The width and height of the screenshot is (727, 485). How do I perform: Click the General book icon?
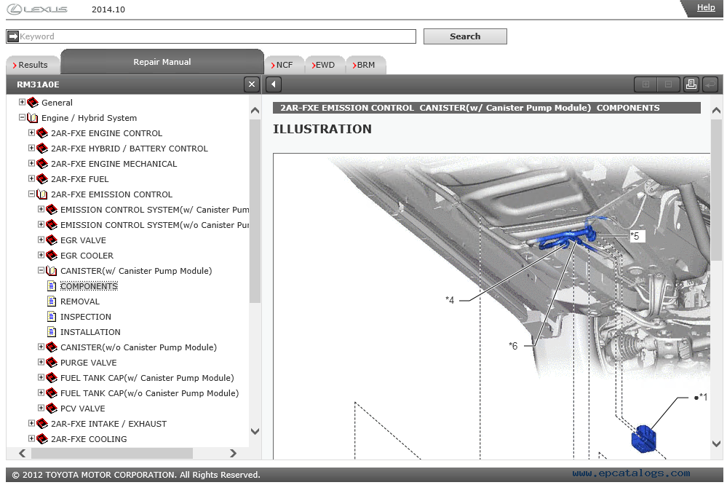point(33,103)
